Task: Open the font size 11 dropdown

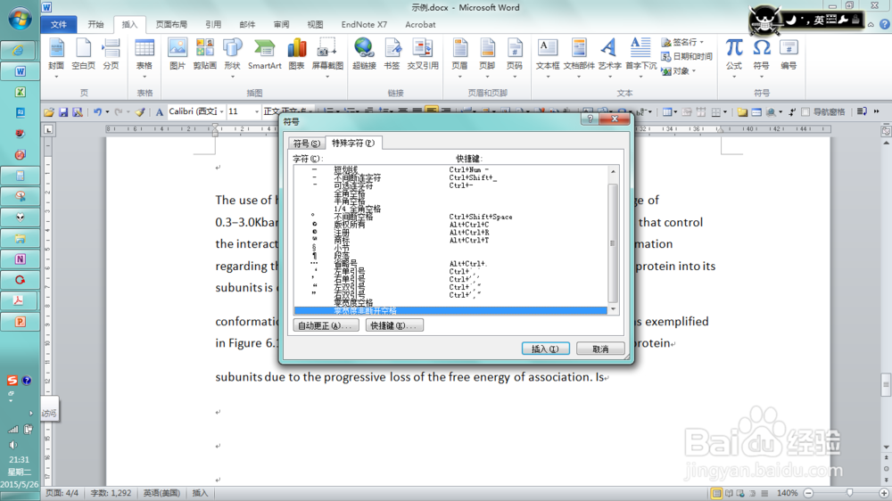Action: pyautogui.click(x=256, y=112)
